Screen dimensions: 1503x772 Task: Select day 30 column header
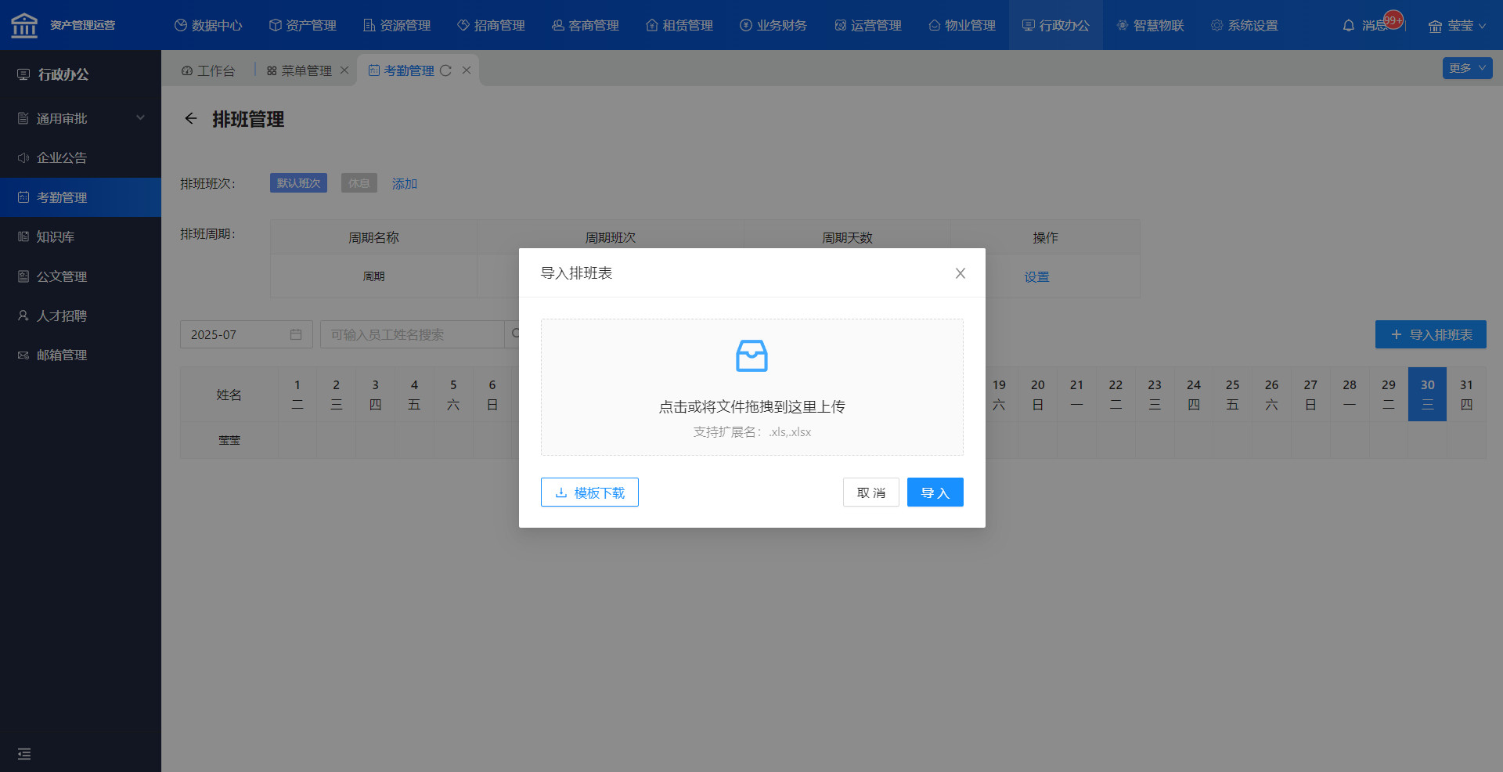[x=1427, y=395]
